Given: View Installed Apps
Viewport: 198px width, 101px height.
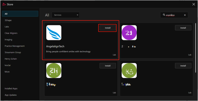Looking at the screenshot, I should pos(11,88).
